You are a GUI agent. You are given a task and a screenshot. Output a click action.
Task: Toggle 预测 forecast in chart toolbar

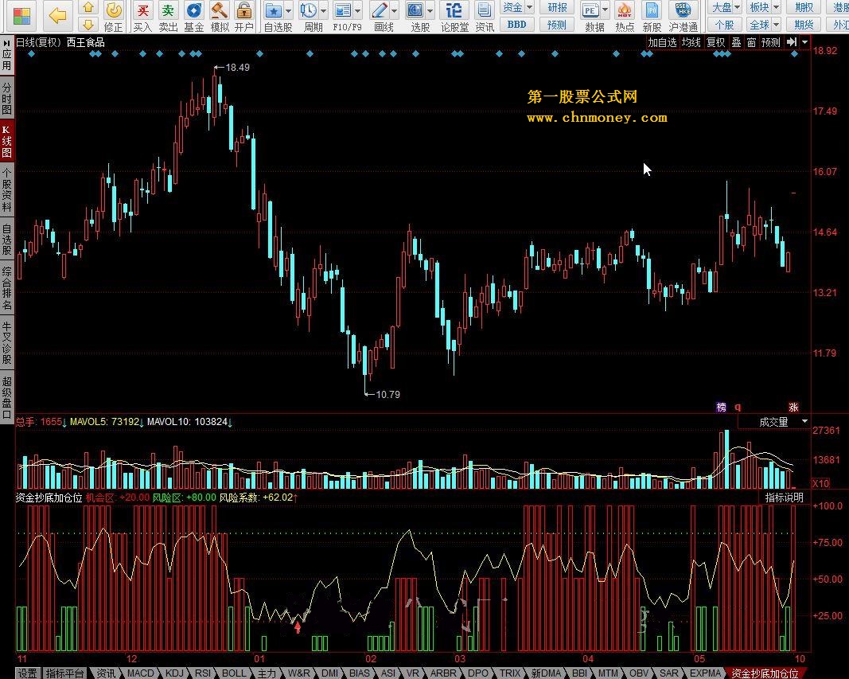(770, 42)
